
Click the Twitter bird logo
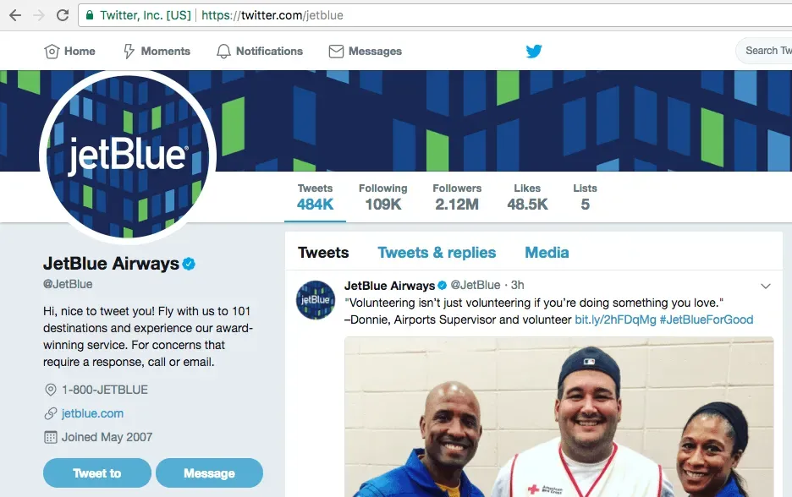(534, 51)
